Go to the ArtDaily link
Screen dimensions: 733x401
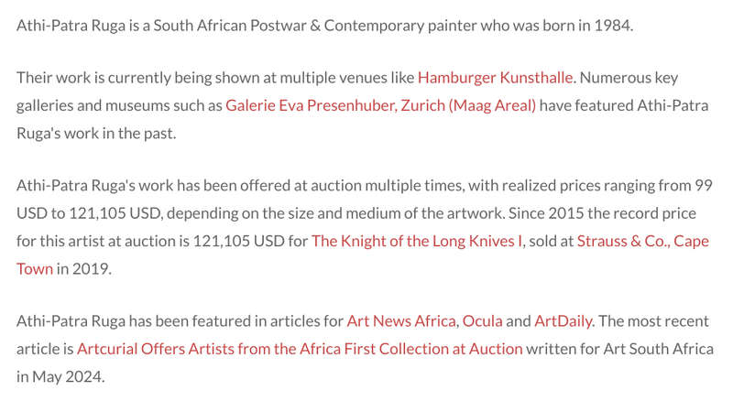pos(563,321)
